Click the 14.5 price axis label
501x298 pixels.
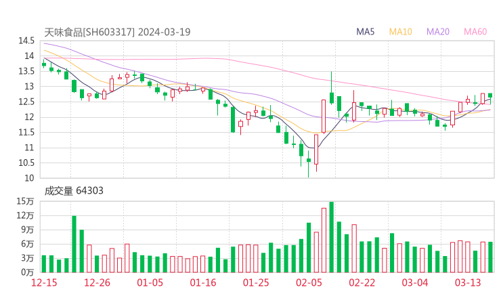pyautogui.click(x=26, y=41)
